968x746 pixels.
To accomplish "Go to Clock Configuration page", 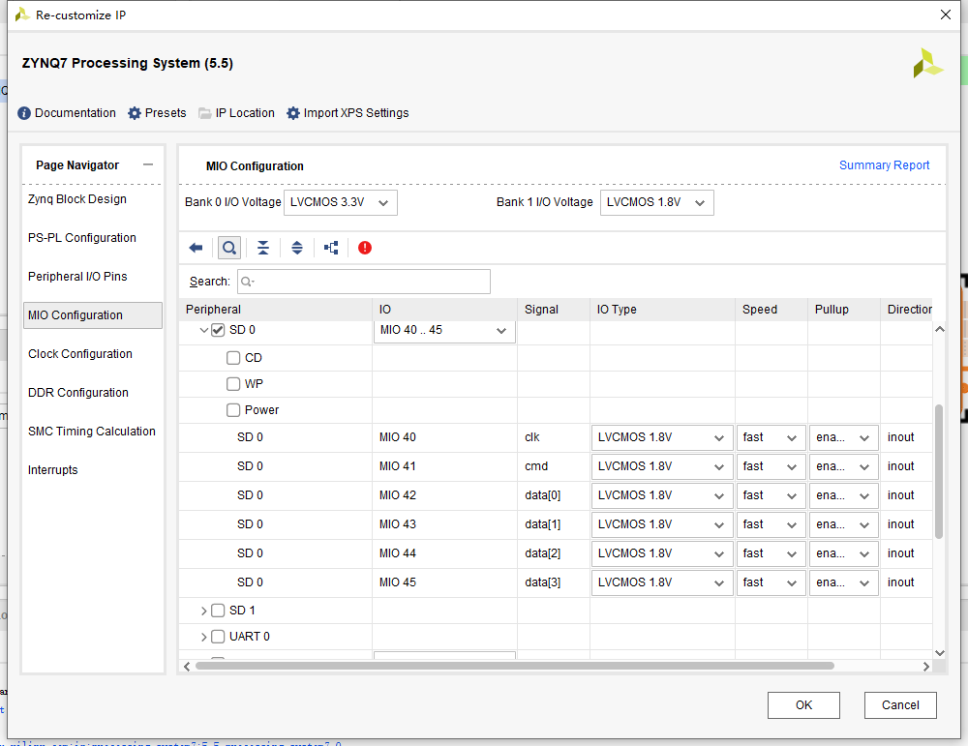I will 80,353.
